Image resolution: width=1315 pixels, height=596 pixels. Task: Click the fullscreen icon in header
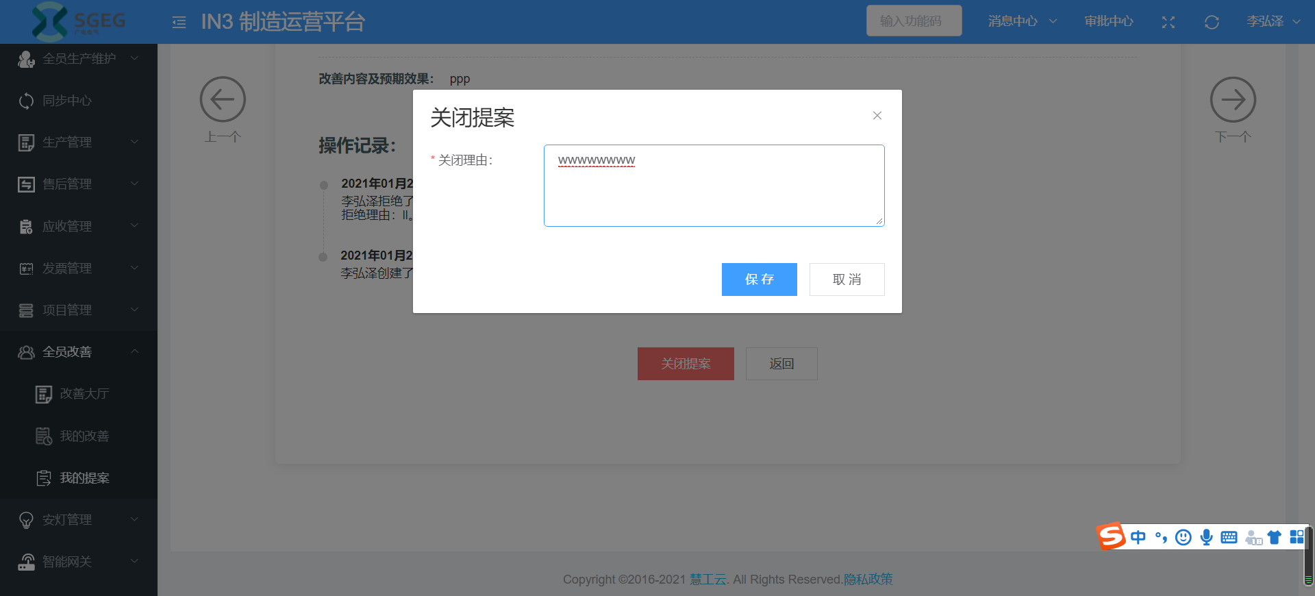(x=1168, y=23)
